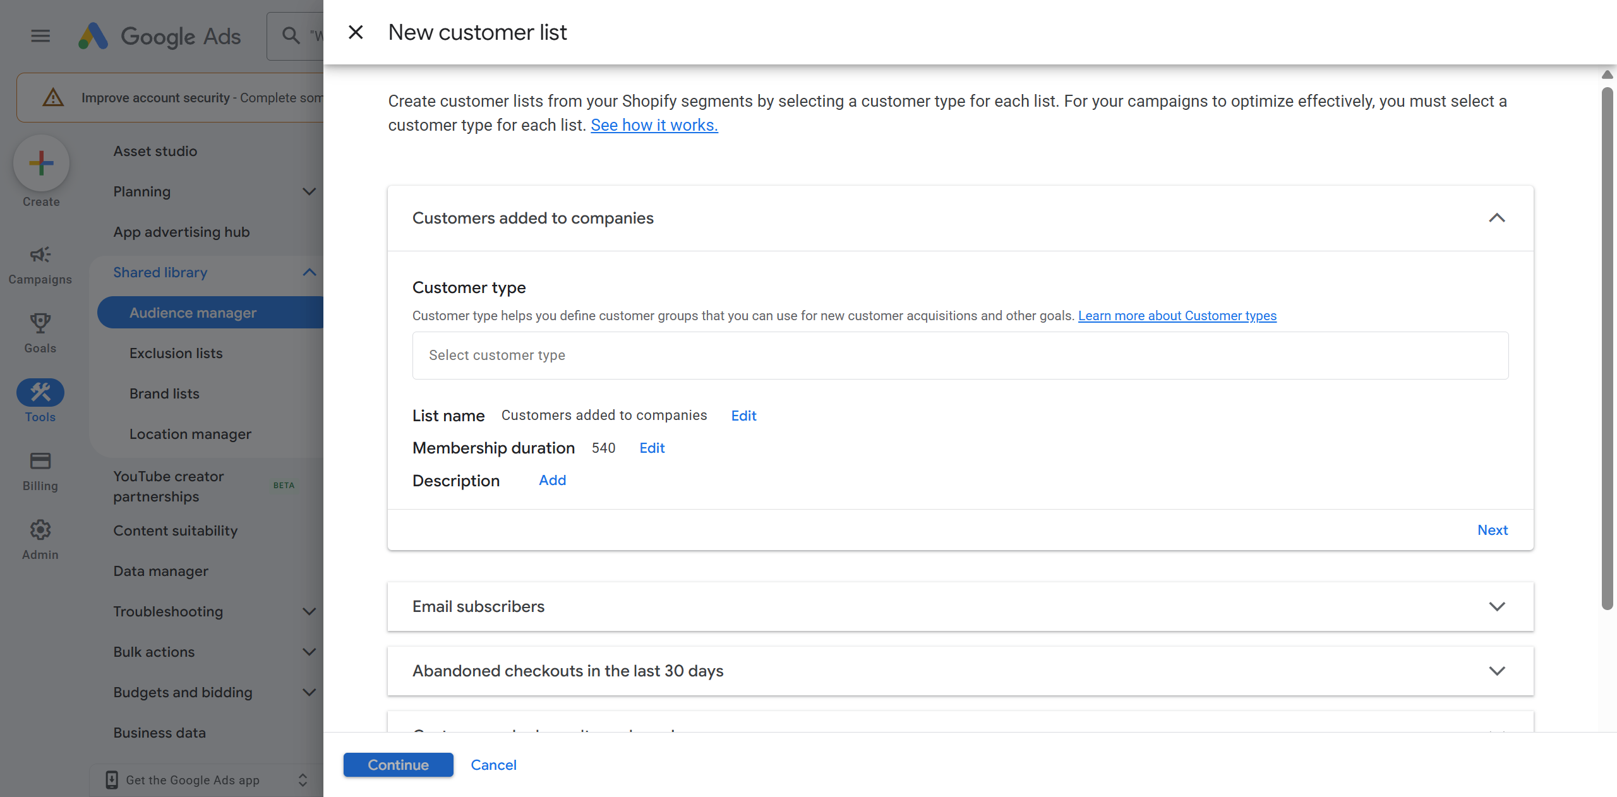Open Learn more about Customer types link
This screenshot has height=797, width=1617.
(1177, 316)
